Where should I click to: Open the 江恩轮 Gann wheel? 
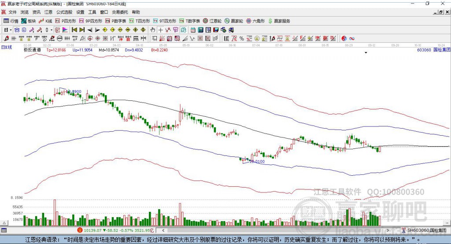pyautogui.click(x=212, y=21)
